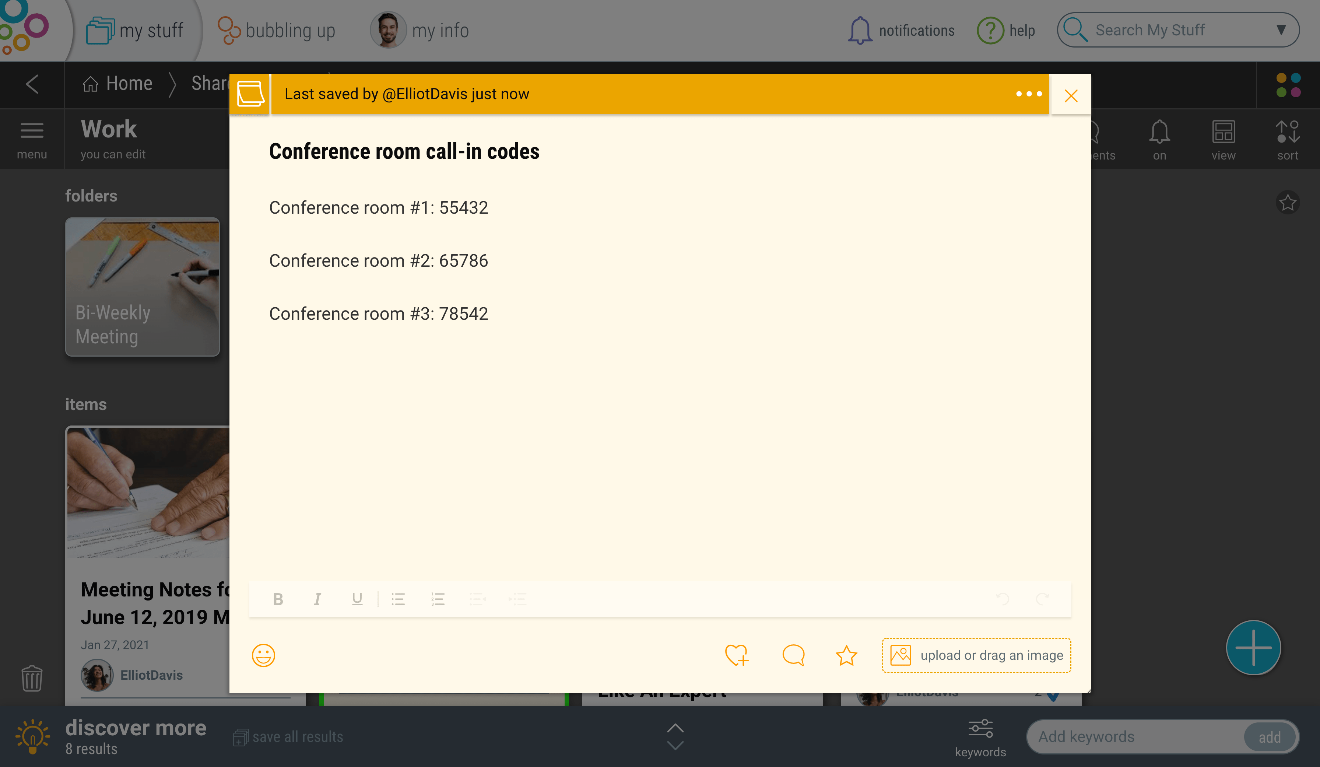Click the Add keywords input field

point(1135,737)
